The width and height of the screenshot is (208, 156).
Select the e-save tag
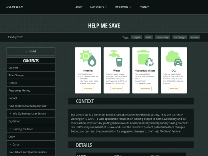point(195,37)
